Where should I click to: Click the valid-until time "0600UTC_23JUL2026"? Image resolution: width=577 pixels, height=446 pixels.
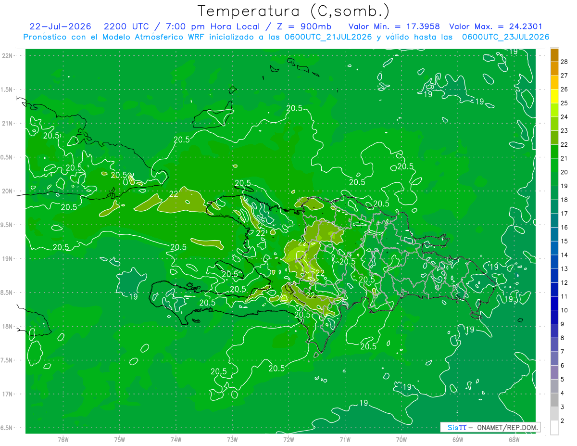point(505,37)
